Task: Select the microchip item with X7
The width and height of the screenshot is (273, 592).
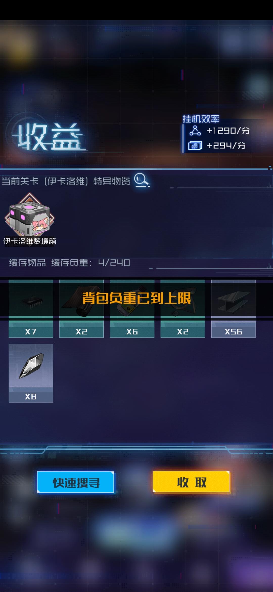Action: pyautogui.click(x=31, y=308)
